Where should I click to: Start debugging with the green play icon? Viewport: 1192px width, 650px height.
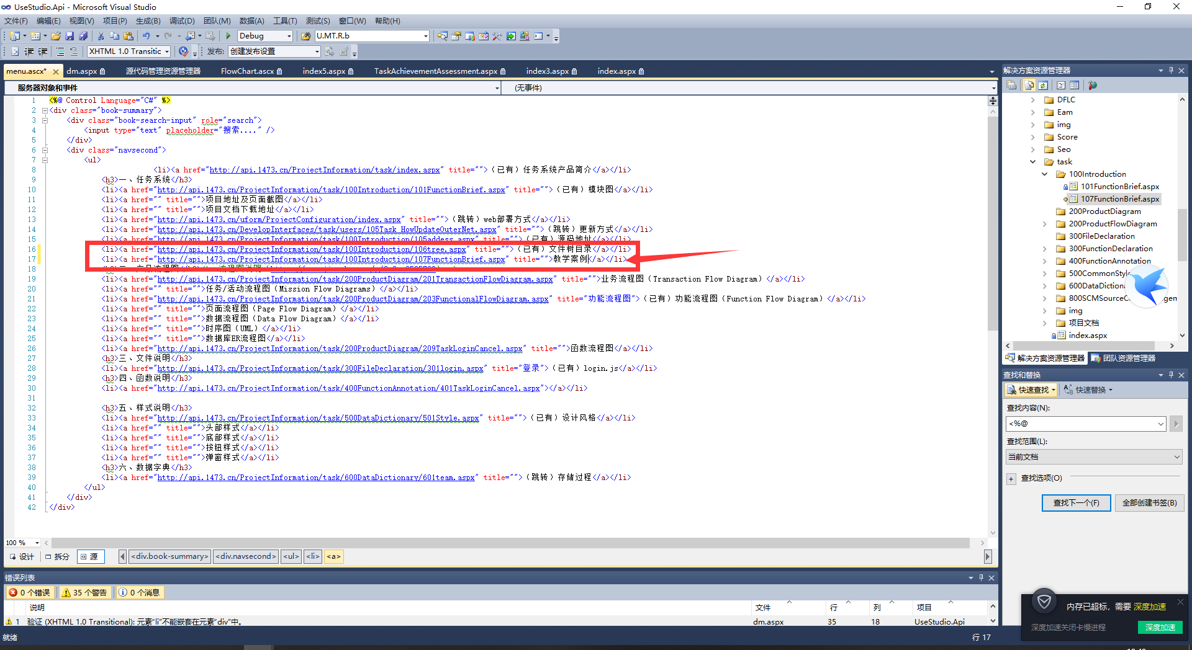coord(228,36)
